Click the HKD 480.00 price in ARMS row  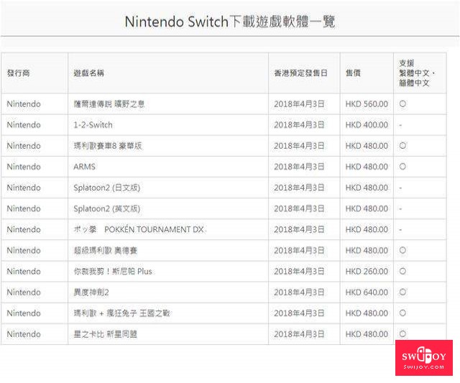[x=367, y=167]
